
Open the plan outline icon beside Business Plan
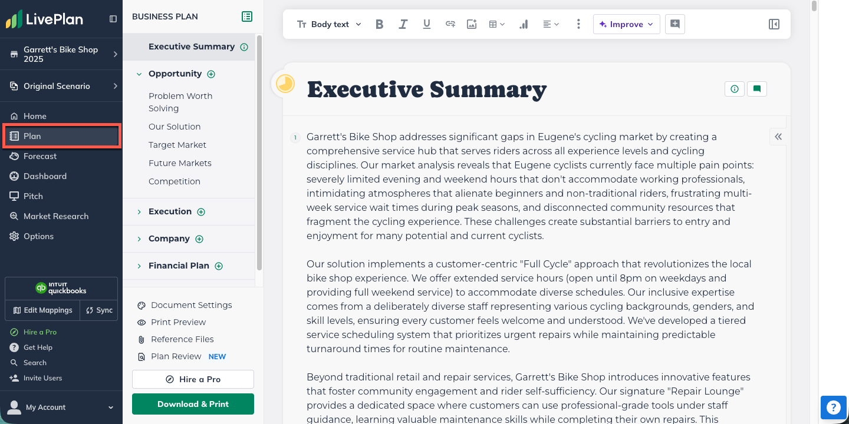pyautogui.click(x=247, y=16)
